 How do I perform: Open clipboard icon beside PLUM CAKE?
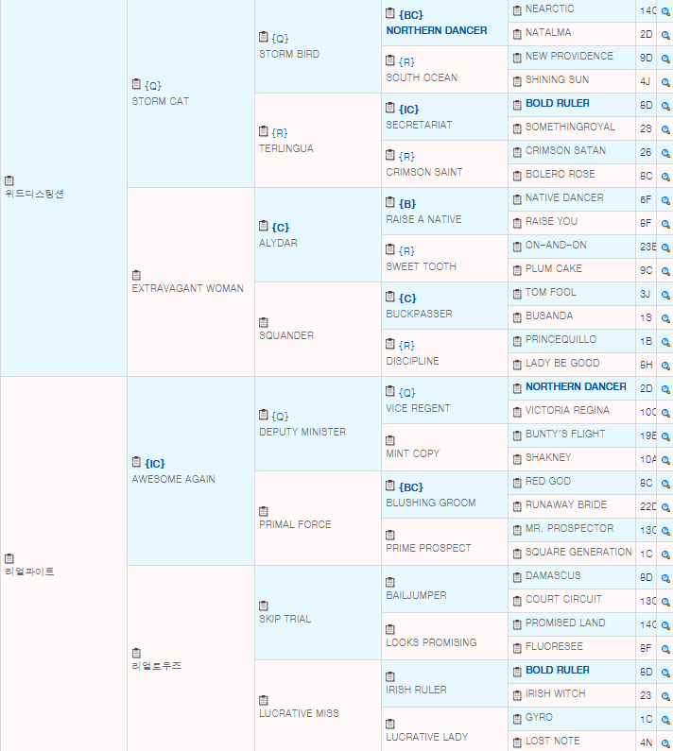[x=517, y=269]
